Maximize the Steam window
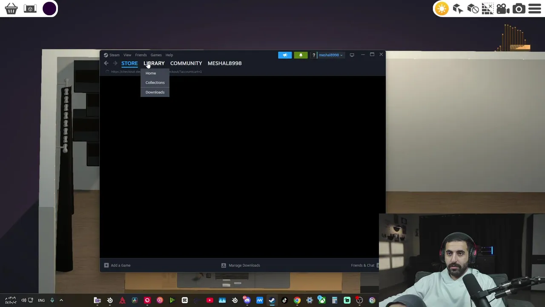The width and height of the screenshot is (545, 307). click(372, 55)
